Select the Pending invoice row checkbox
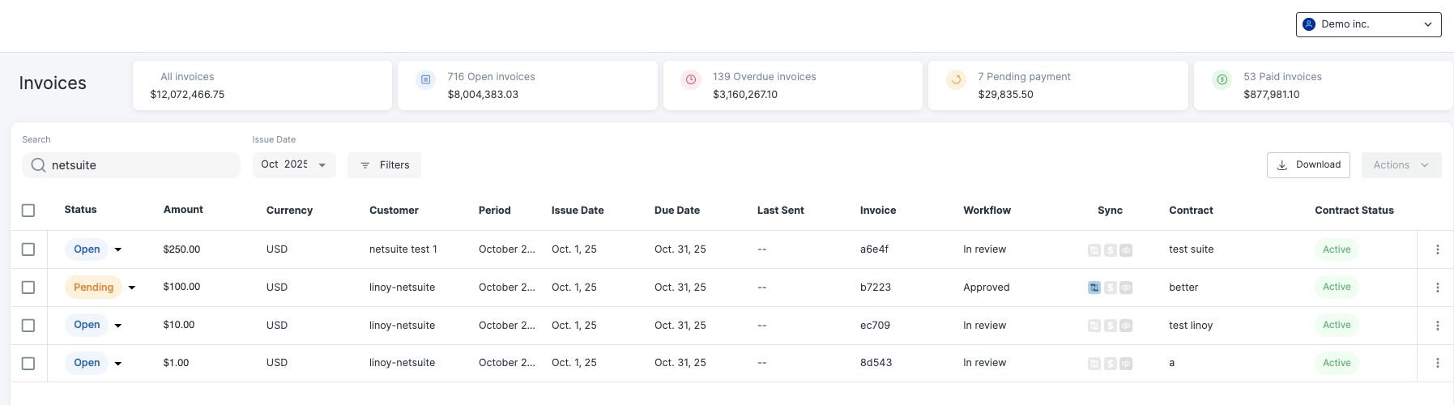This screenshot has width=1454, height=405. click(x=28, y=288)
